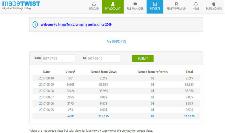
Task: Click earned from views 33.93$
Action: tap(103, 91)
